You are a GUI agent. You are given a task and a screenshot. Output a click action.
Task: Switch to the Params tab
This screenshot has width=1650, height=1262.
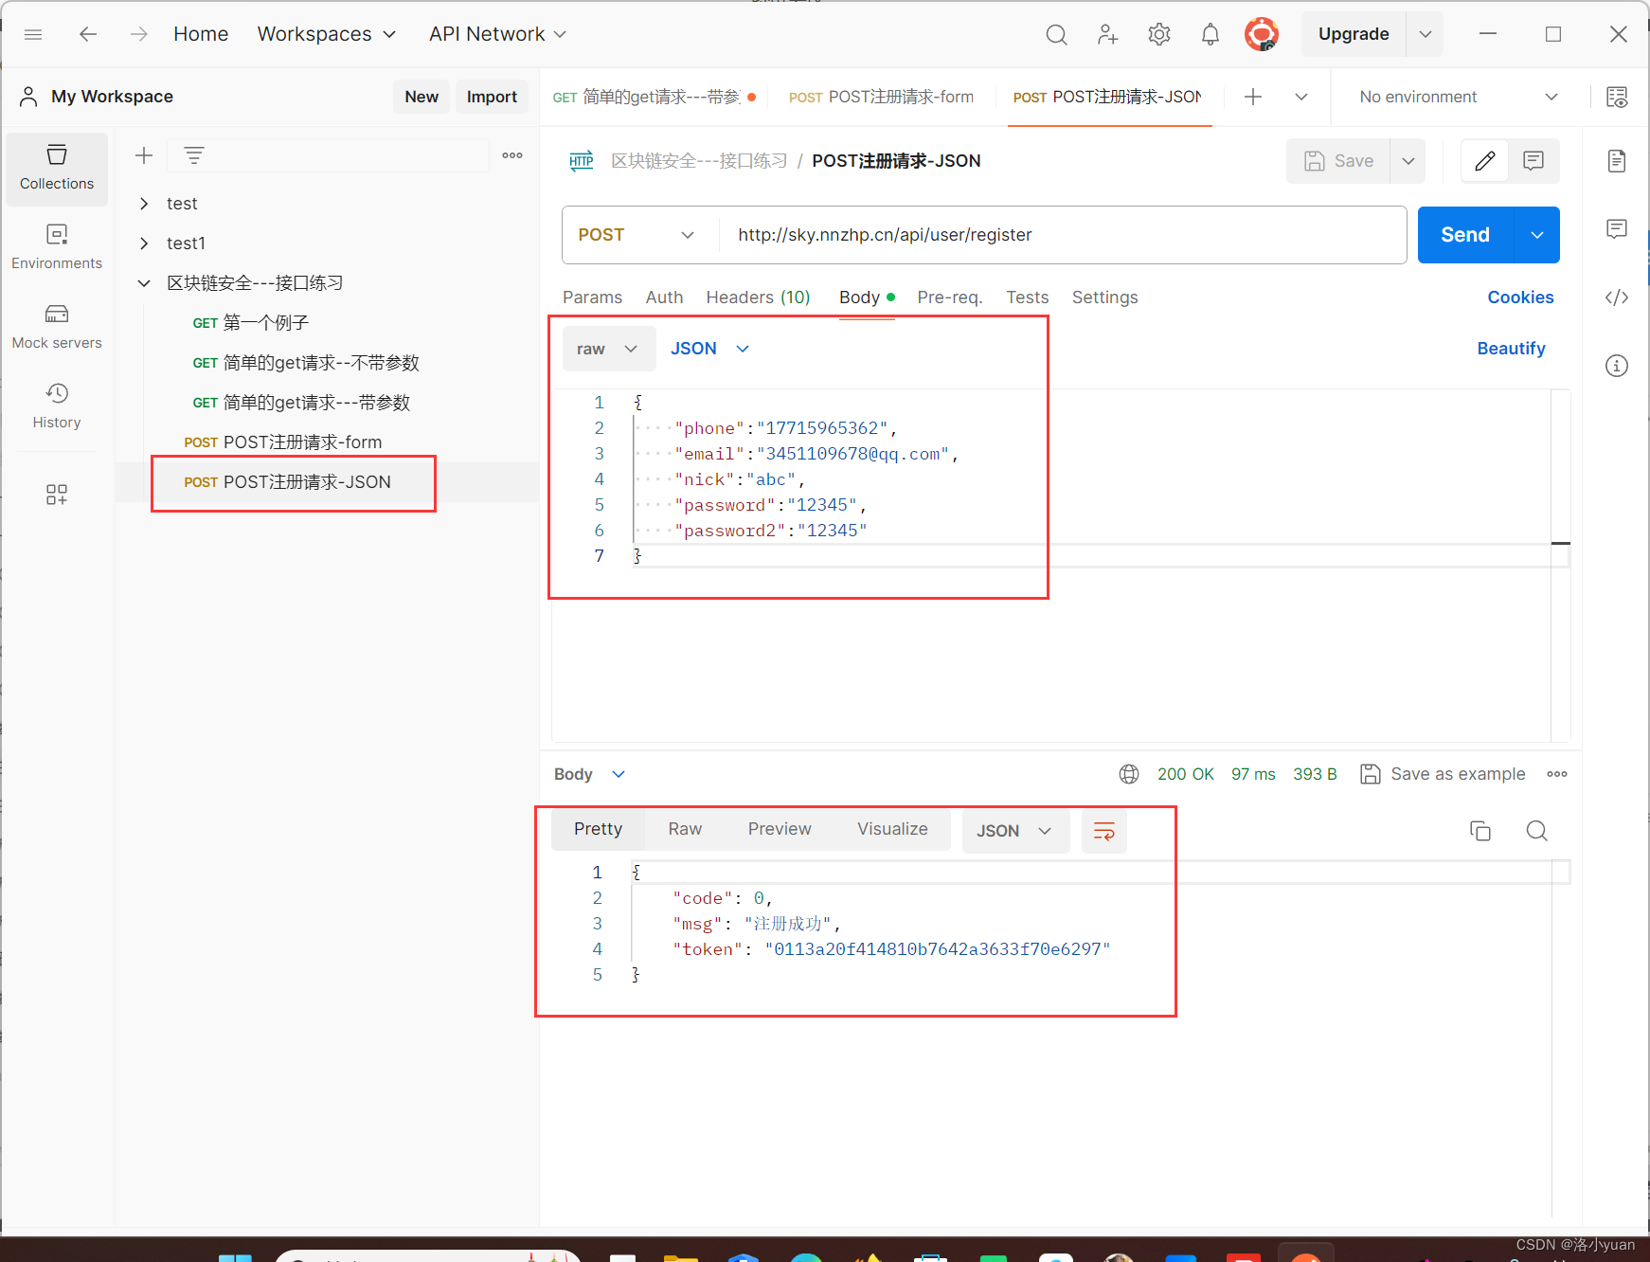point(592,297)
